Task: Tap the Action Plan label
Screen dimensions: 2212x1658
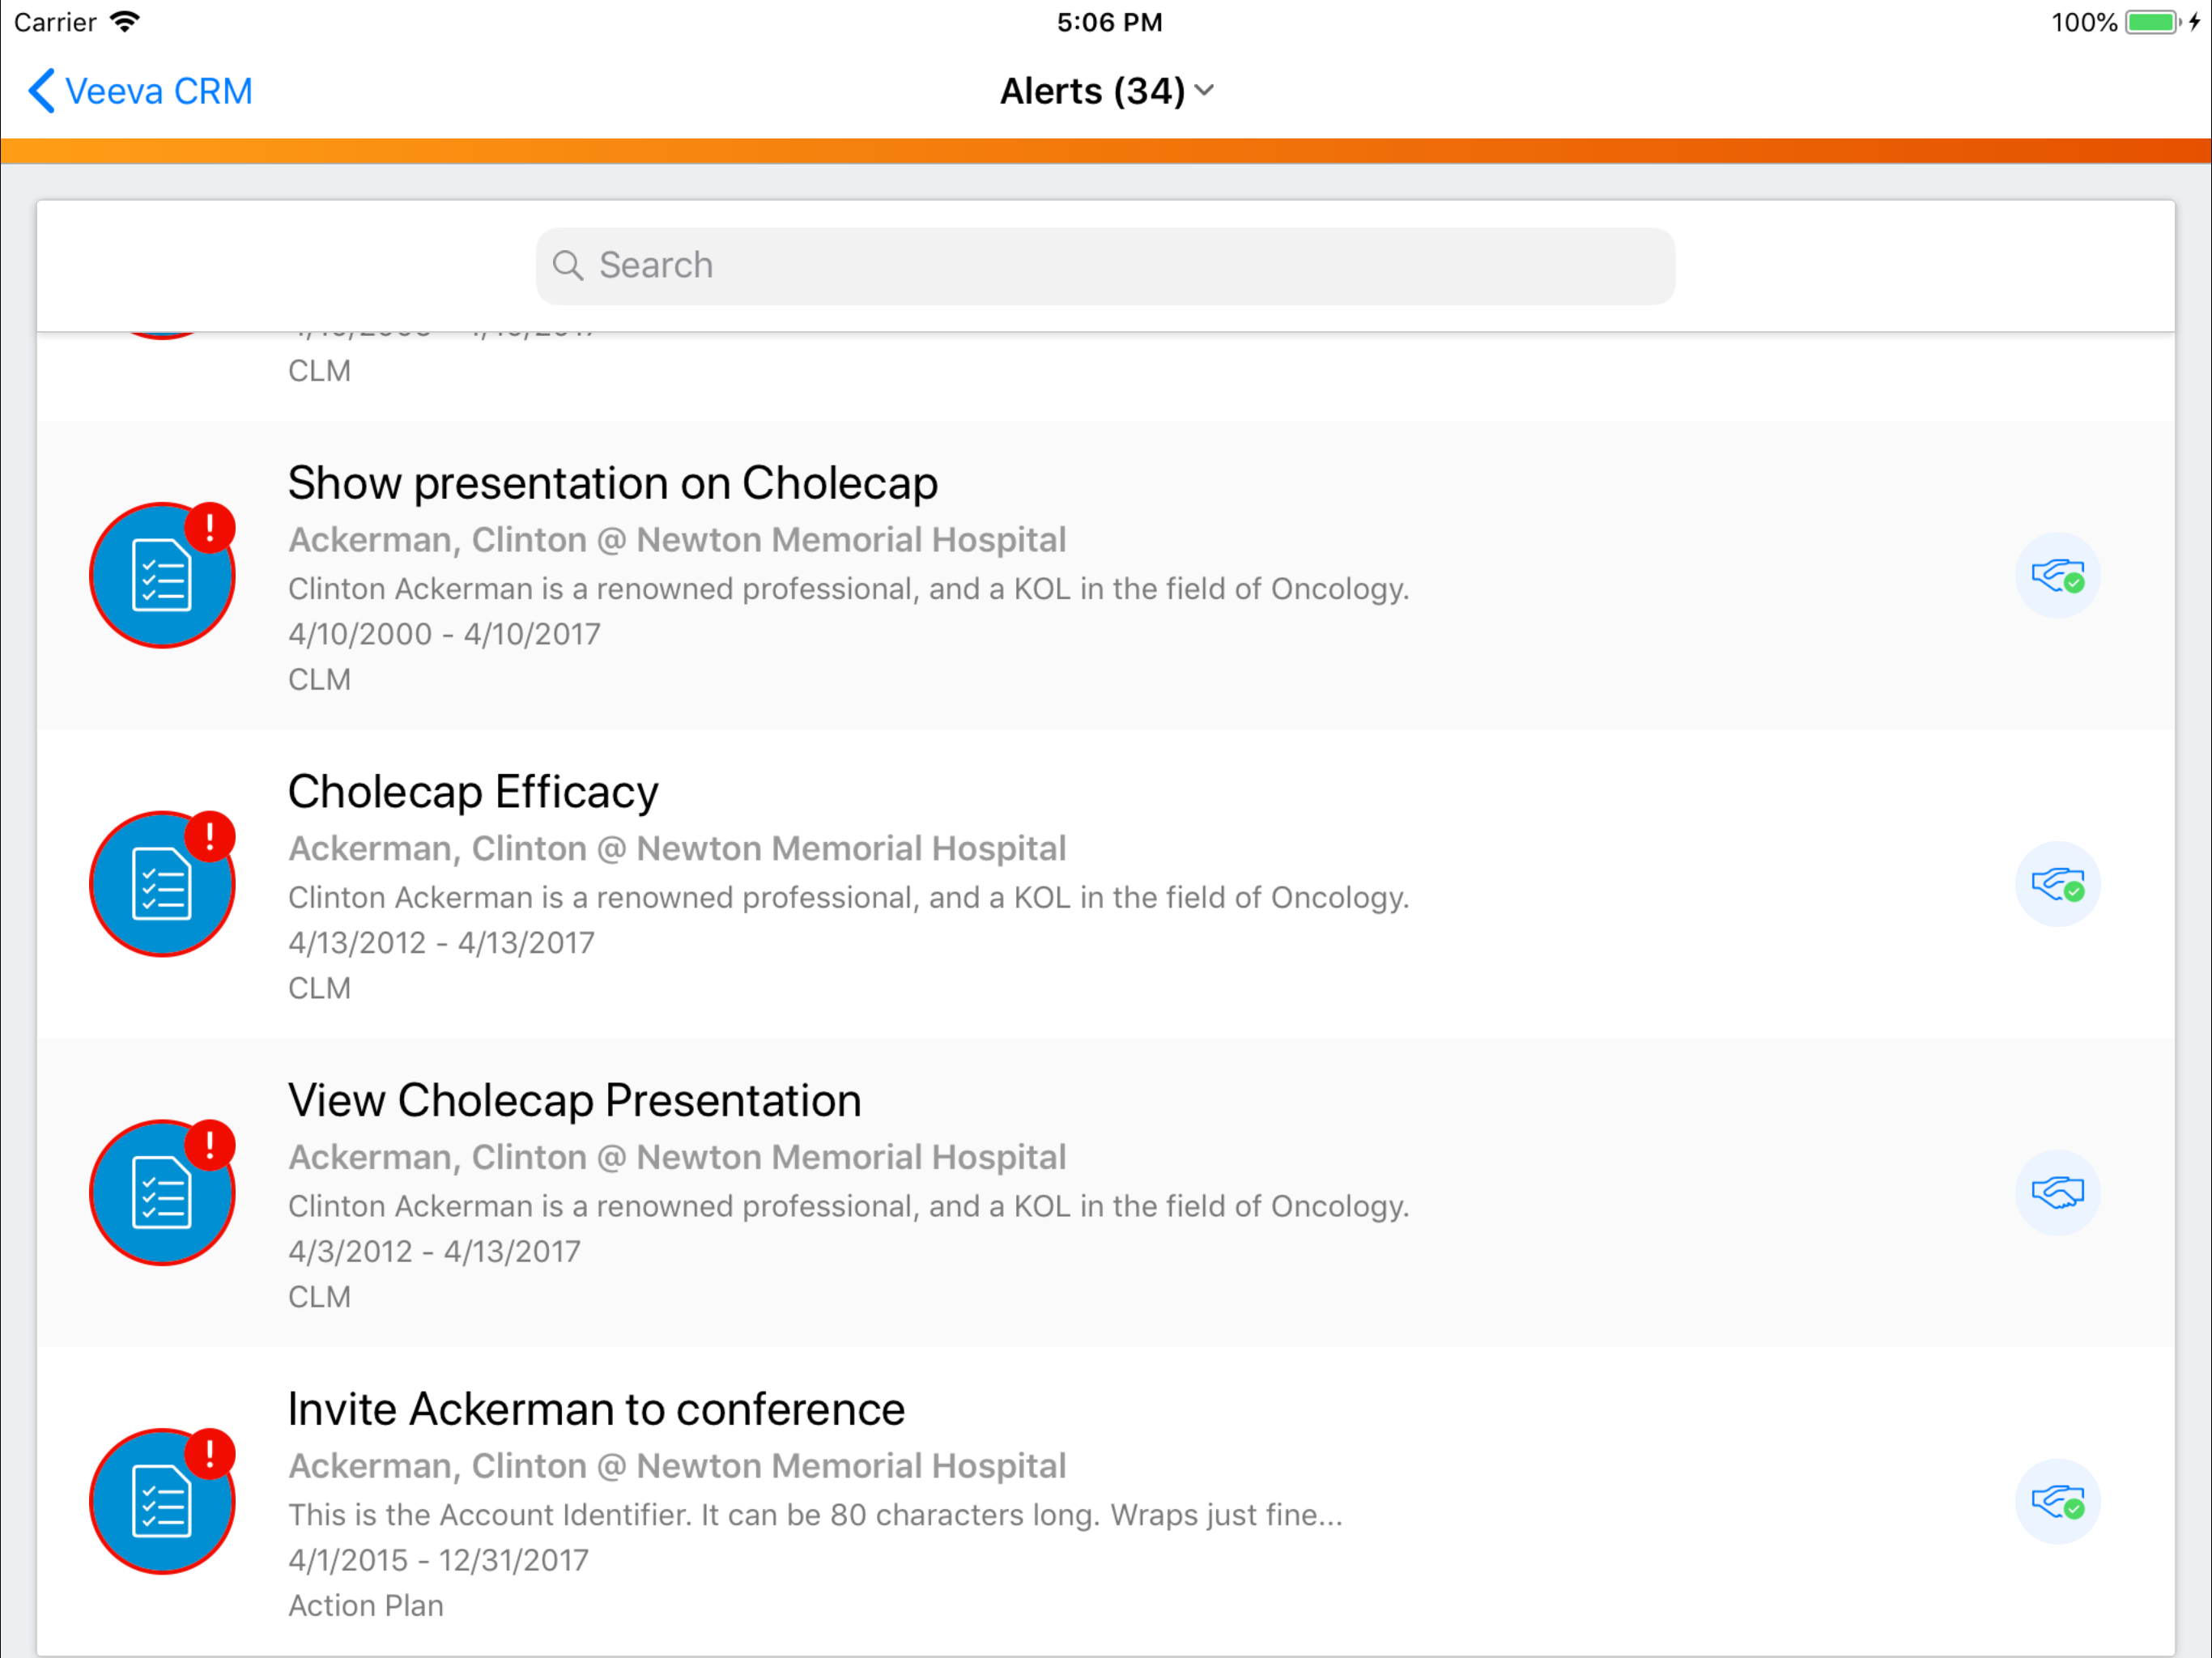Action: [x=366, y=1605]
